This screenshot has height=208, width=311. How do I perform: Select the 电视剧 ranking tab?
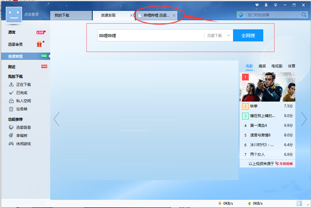tap(277, 66)
